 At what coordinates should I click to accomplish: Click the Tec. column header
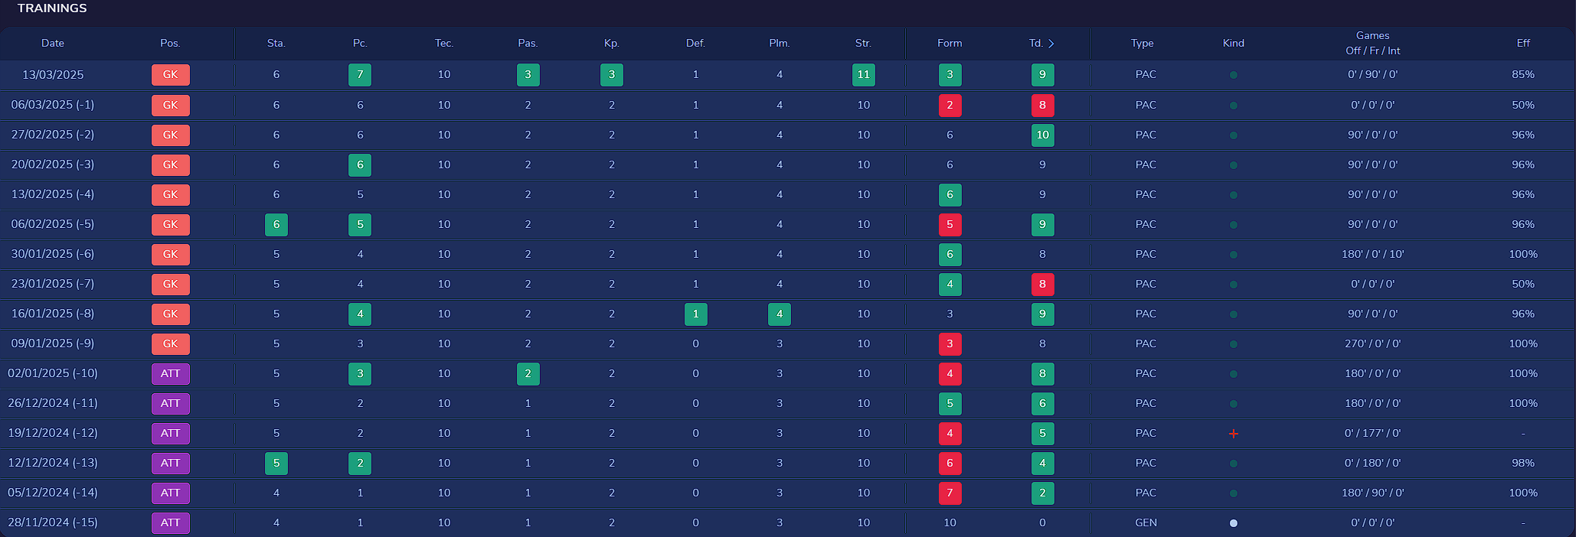point(444,43)
